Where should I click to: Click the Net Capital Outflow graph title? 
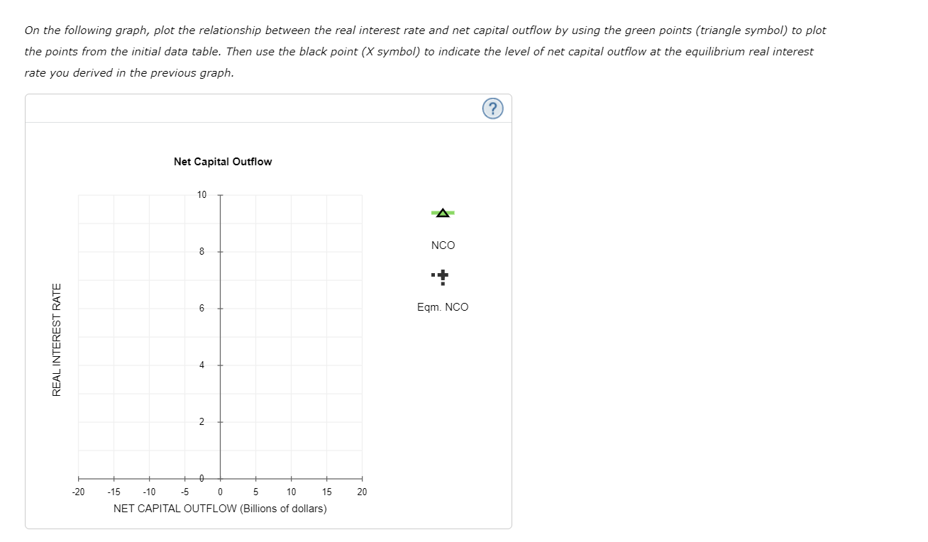(x=223, y=162)
